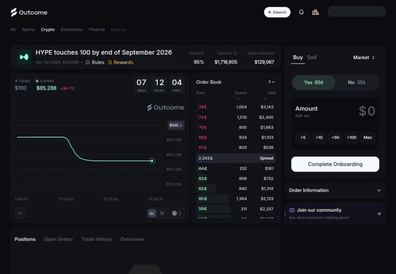The image size is (396, 274).
Task: Click the 67¢ ask row
Action: click(236, 147)
